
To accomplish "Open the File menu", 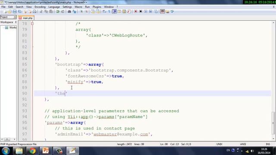I will (3, 7).
